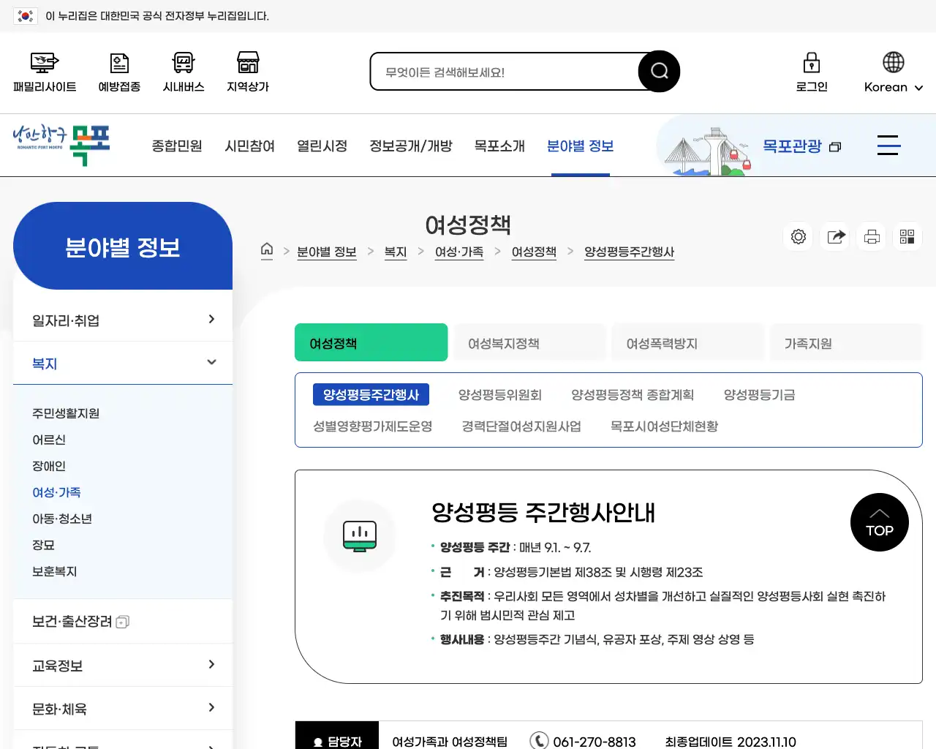The width and height of the screenshot is (936, 749).
Task: Expand the 일자리·취업 sidebar section
Action: coord(122,320)
